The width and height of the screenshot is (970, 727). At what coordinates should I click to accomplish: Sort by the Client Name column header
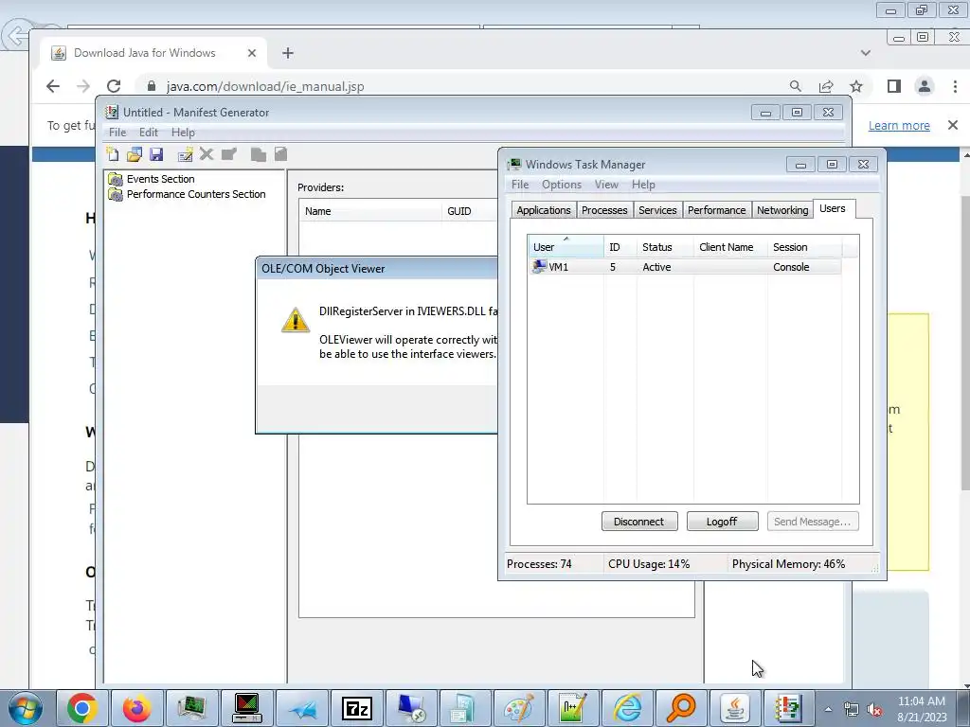(730, 247)
